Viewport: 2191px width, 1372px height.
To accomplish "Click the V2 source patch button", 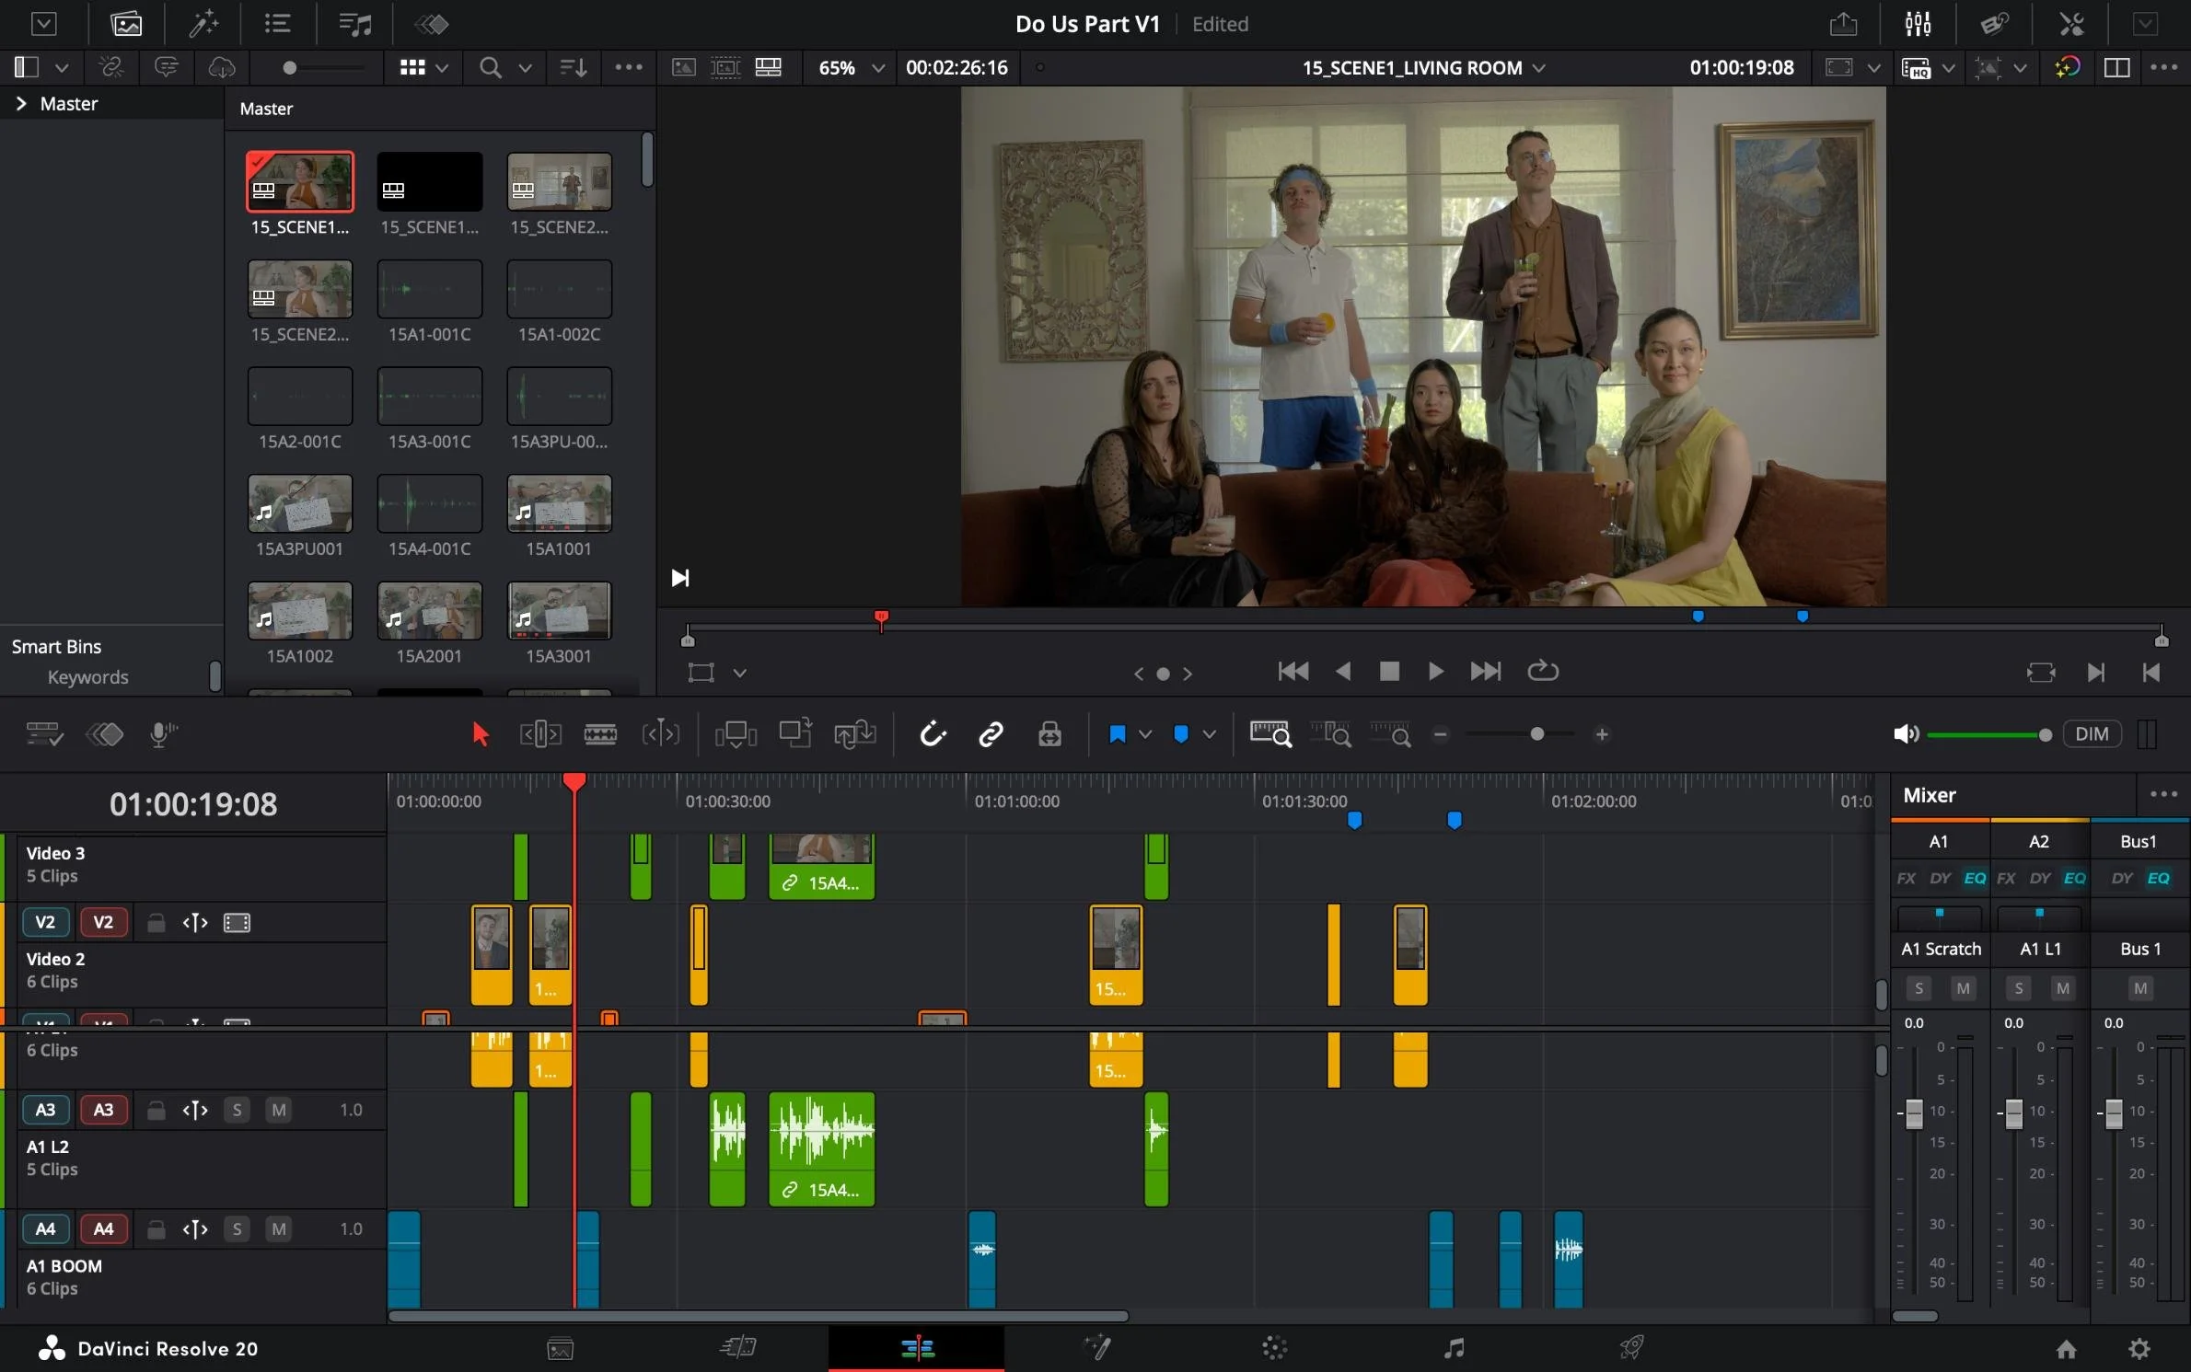I will pyautogui.click(x=45, y=923).
